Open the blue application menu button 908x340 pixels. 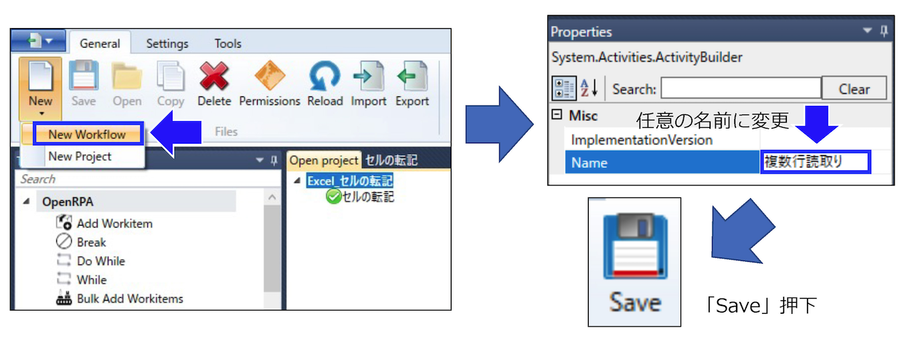point(38,41)
